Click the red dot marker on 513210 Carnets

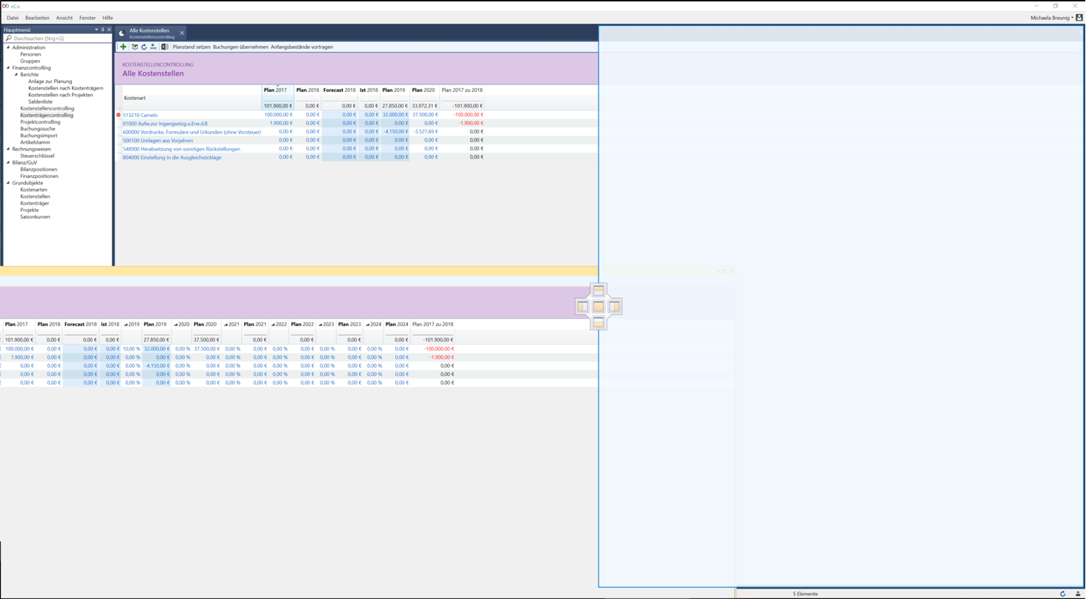point(119,115)
